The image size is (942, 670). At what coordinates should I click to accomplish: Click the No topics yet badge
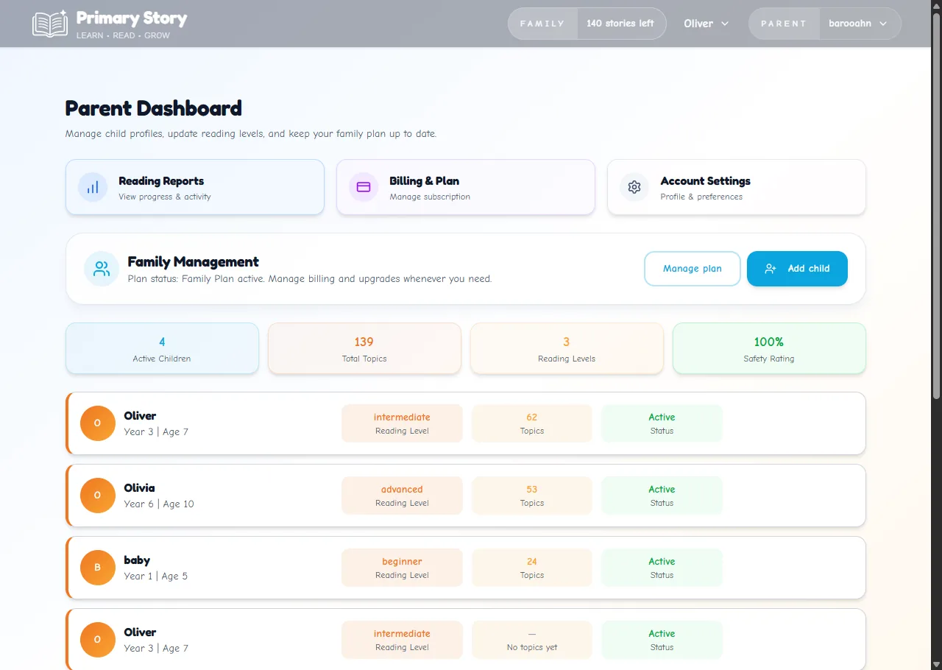(532, 640)
